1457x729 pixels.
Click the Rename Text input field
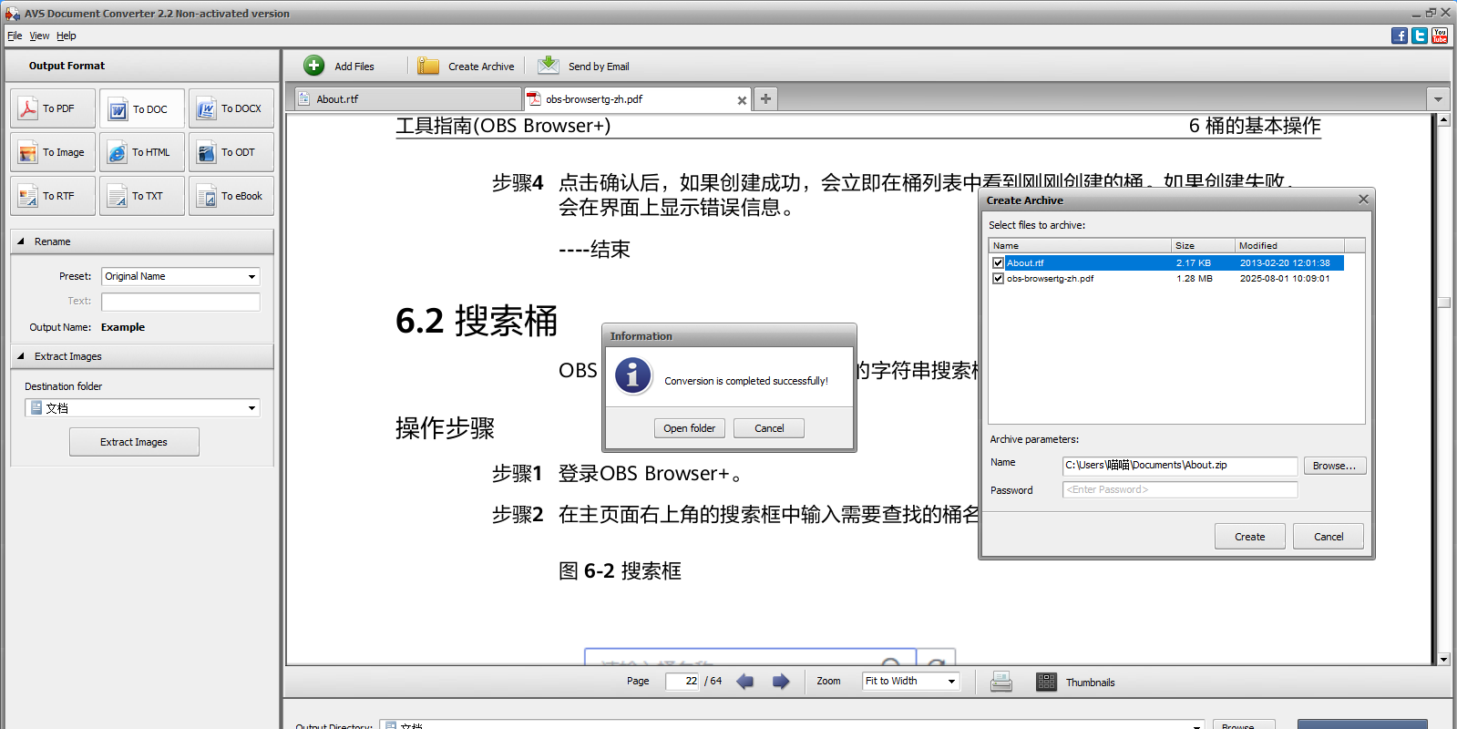pyautogui.click(x=180, y=302)
